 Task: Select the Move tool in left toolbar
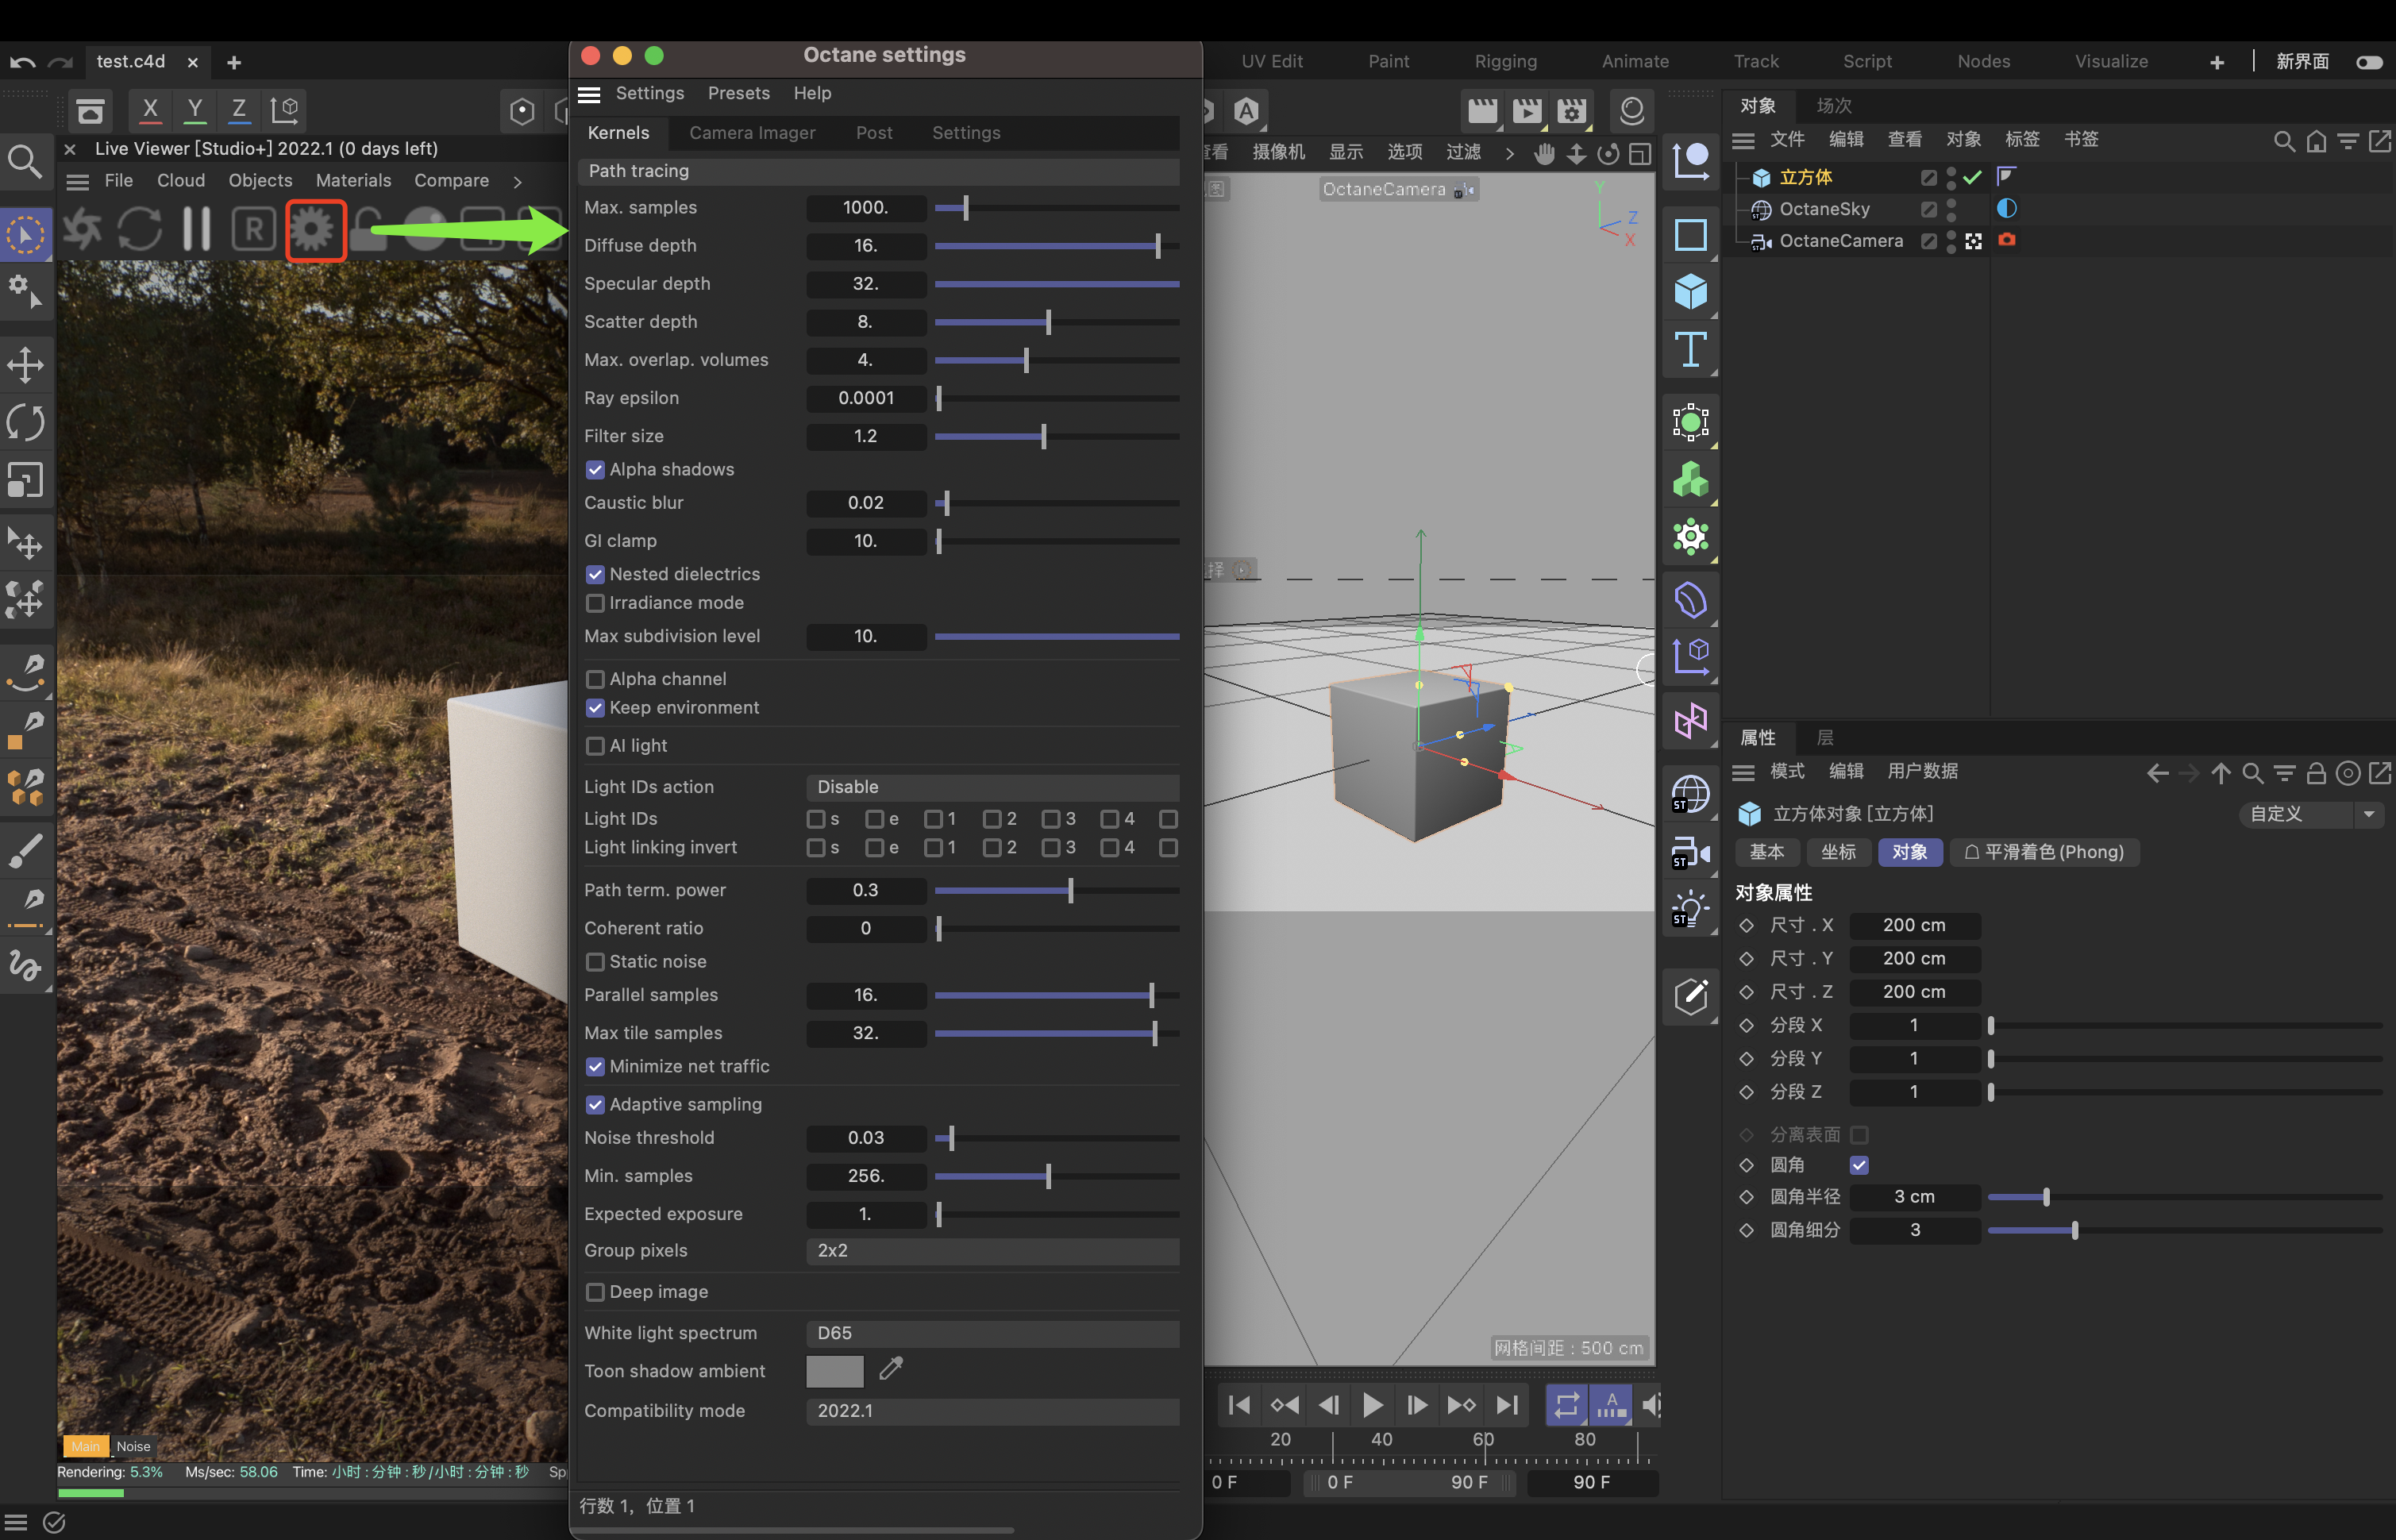pyautogui.click(x=26, y=364)
